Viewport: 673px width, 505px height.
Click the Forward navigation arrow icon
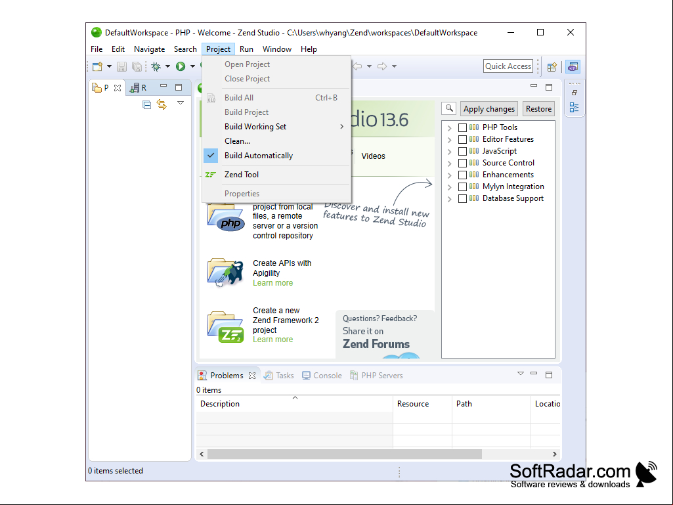[382, 66]
